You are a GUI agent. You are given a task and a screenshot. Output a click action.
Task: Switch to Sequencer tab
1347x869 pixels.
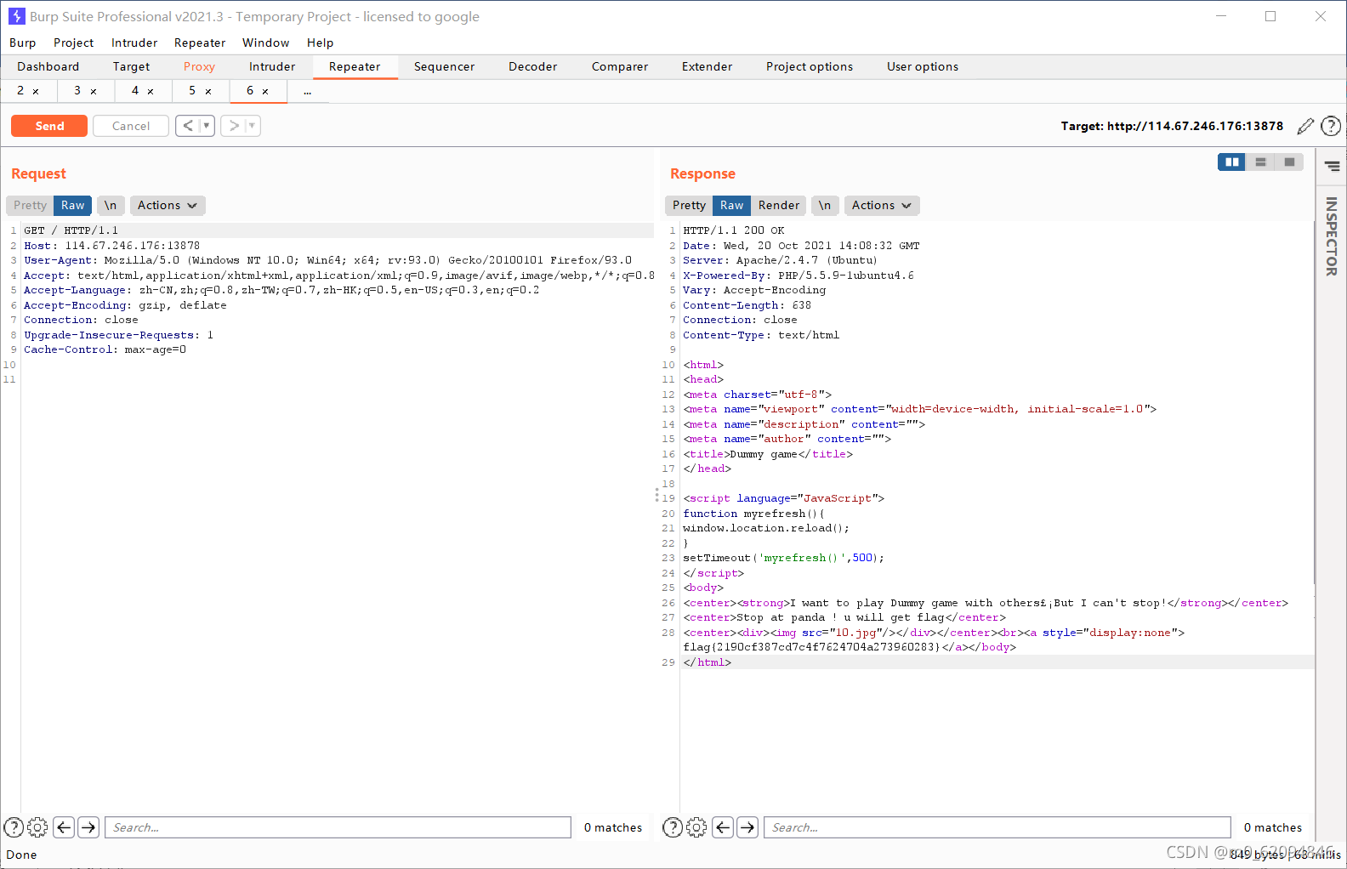(444, 66)
